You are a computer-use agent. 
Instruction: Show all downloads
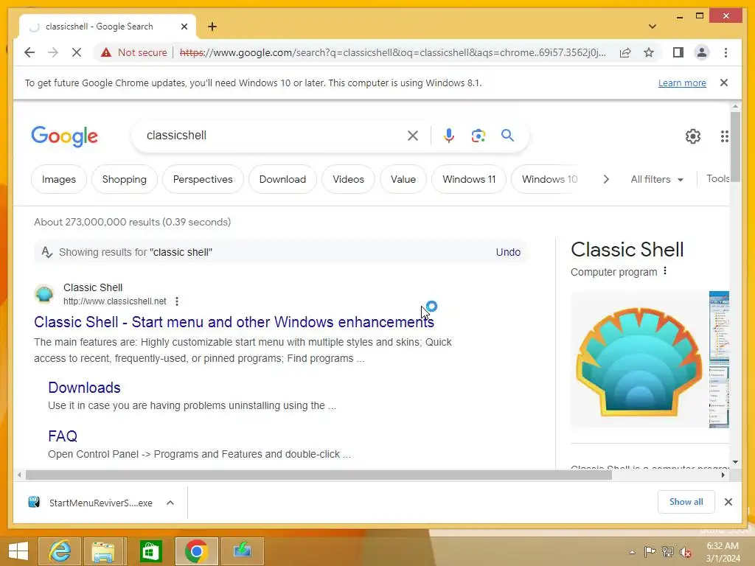[x=686, y=502]
